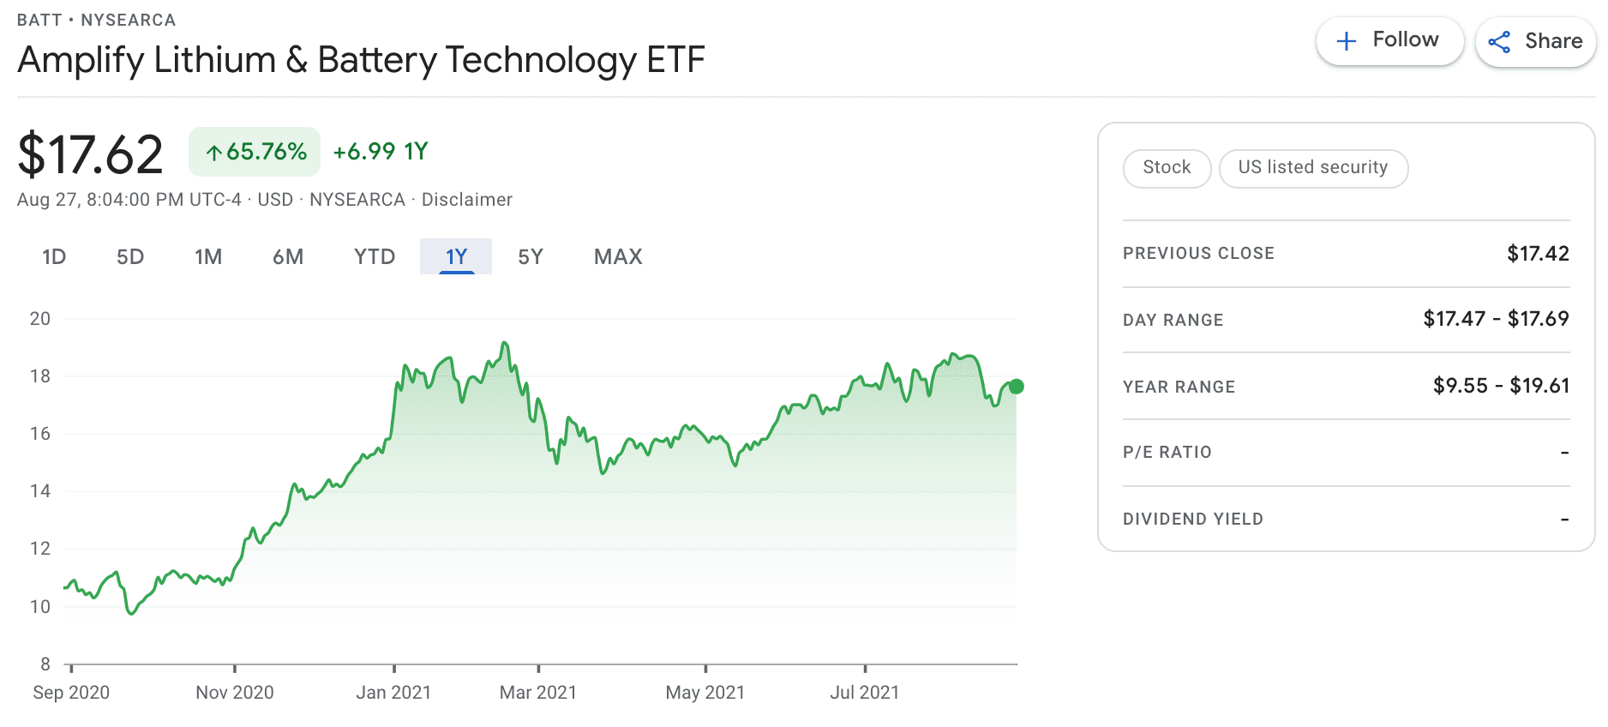Click the Previous Close value
This screenshot has height=727, width=1608.
tap(1539, 252)
